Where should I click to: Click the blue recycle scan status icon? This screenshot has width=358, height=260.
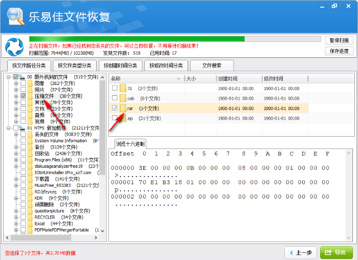tap(14, 47)
